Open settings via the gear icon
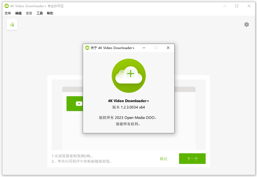 (247, 25)
